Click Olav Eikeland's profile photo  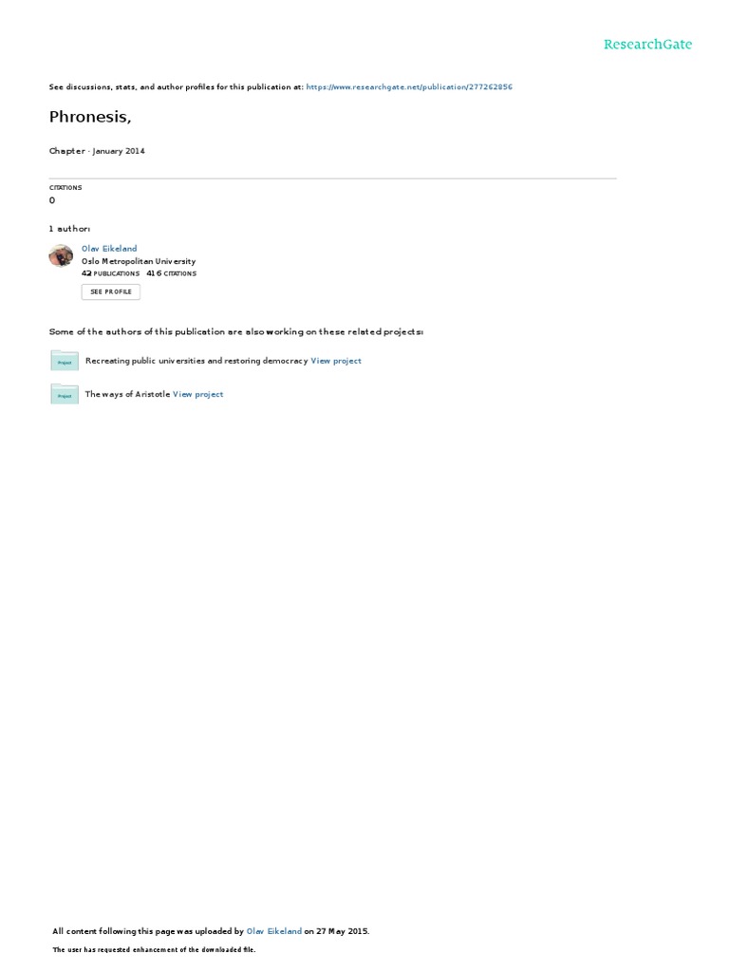tap(61, 255)
